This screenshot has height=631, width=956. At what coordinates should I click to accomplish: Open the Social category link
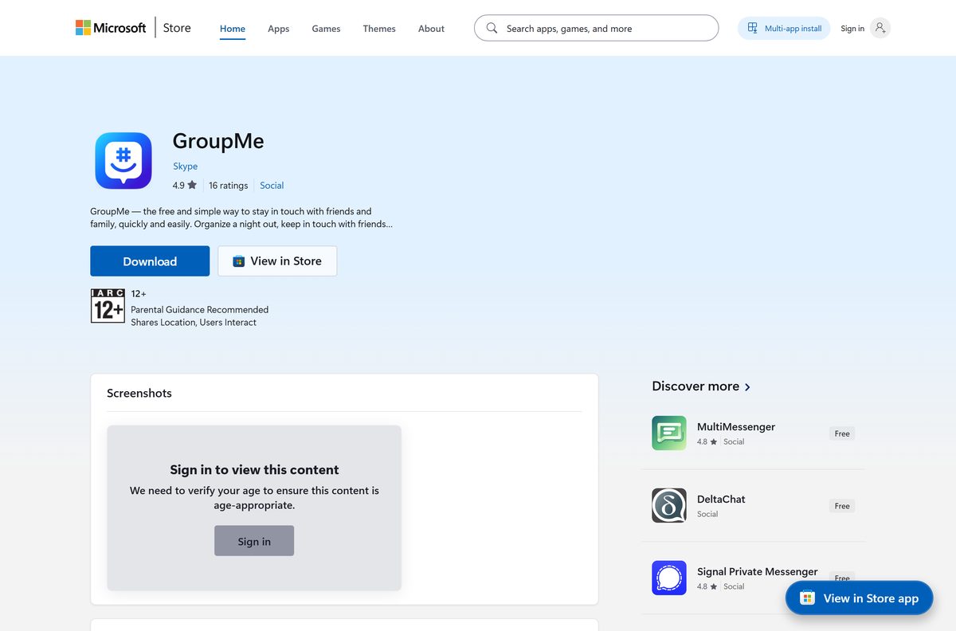pyautogui.click(x=272, y=186)
